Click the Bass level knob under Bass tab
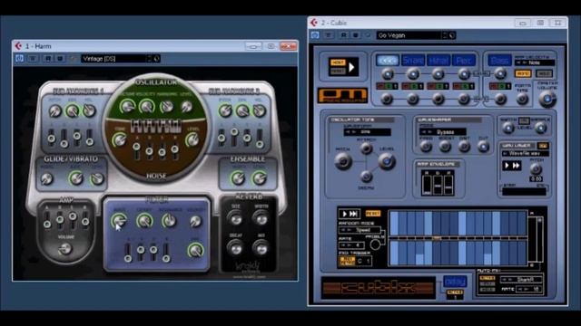 pos(500,74)
